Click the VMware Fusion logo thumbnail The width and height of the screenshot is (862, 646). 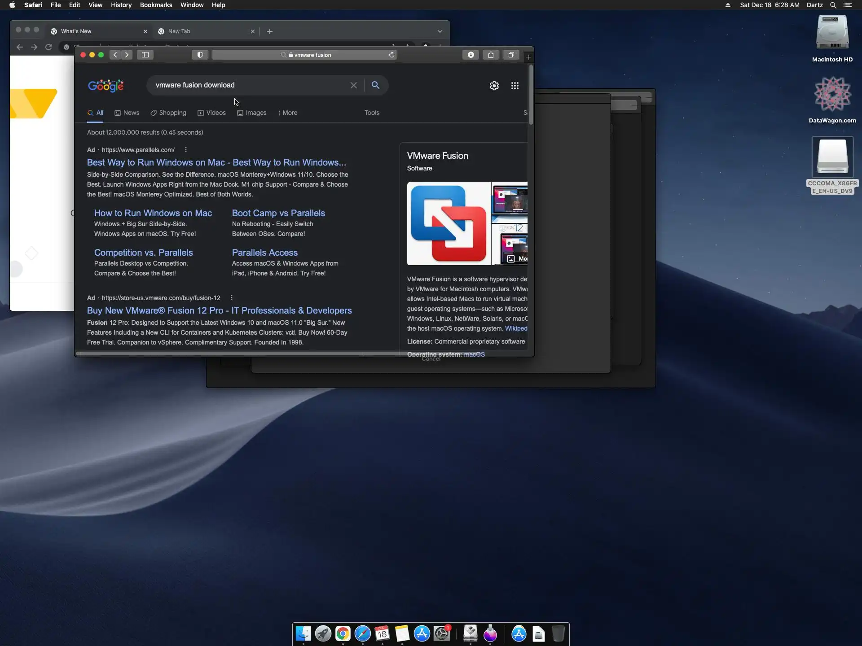tap(448, 223)
